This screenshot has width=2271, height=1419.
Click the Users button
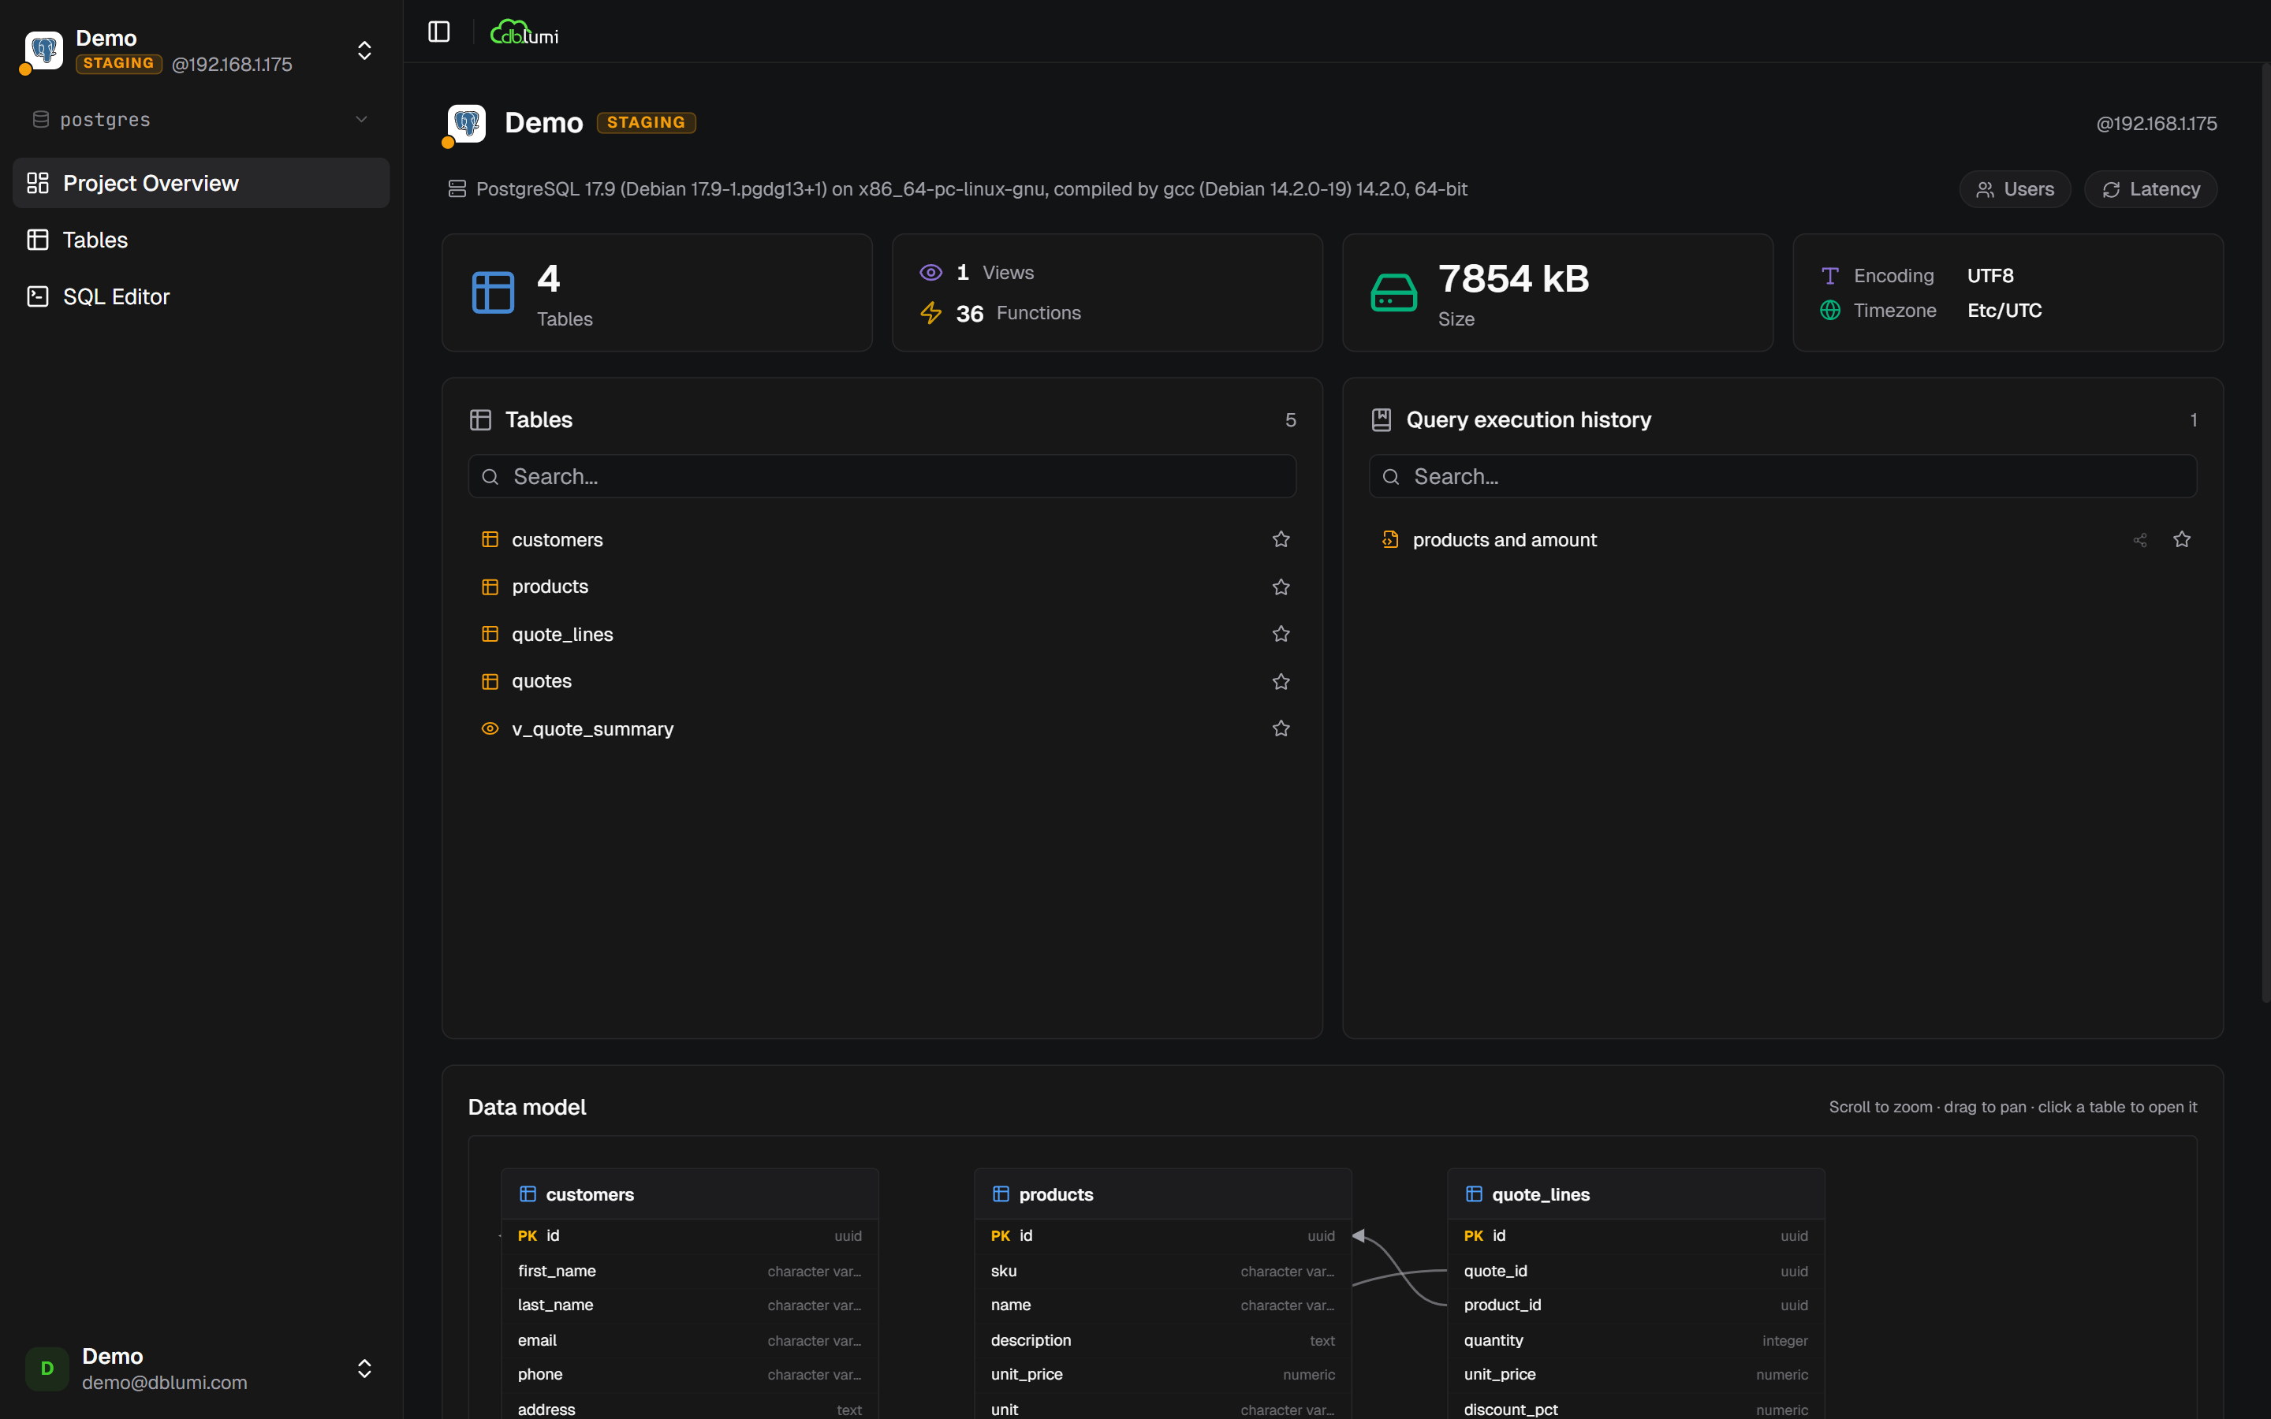point(2015,189)
